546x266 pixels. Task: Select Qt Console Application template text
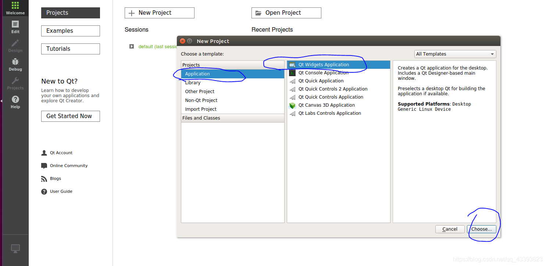[x=324, y=73]
